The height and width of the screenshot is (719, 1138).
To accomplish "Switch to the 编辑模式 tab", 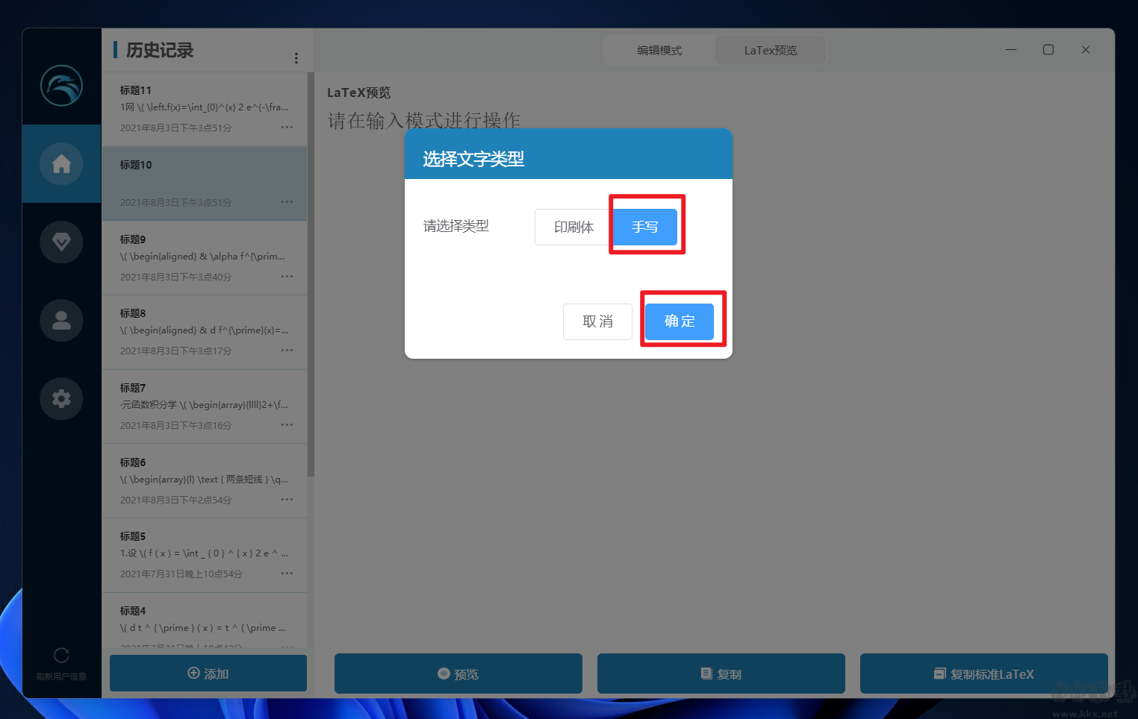I will (659, 50).
